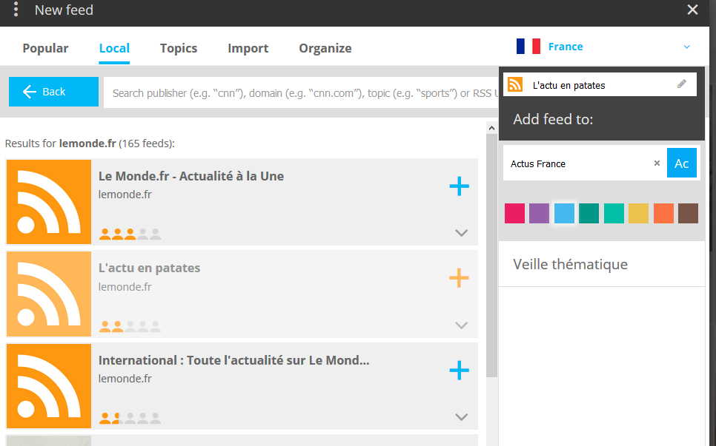
Task: Click the French flag icon
Action: click(528, 47)
